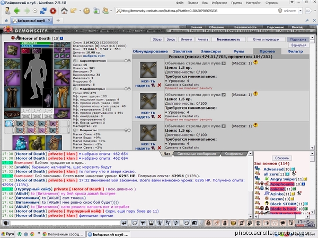
Task: Click the private message icon beside Advansed
Action: (258, 168)
